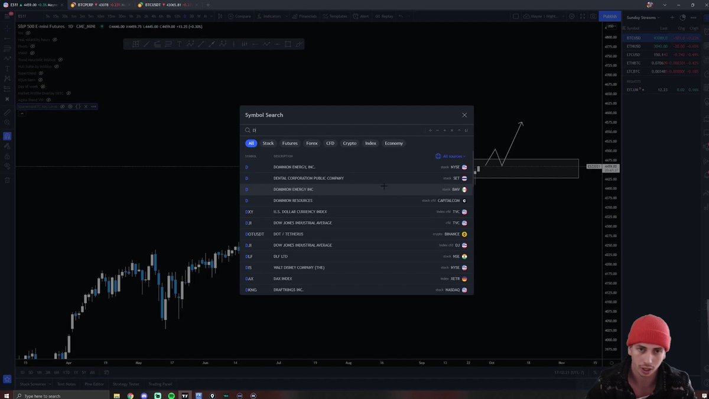Viewport: 709px width, 399px height.
Task: Toggle visibility of Alpha Trend VIP indicator
Action: 48,100
